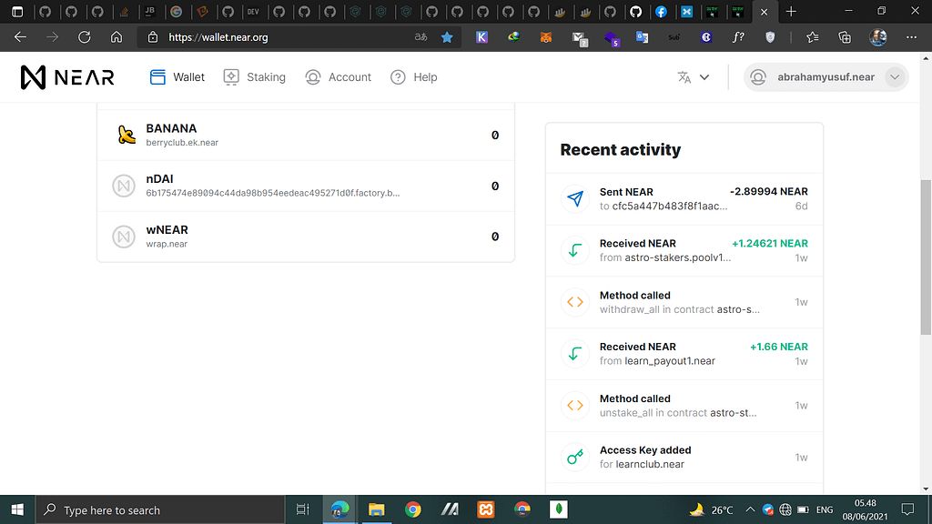Open the browser Favorites list
The image size is (932, 524).
[x=813, y=36]
